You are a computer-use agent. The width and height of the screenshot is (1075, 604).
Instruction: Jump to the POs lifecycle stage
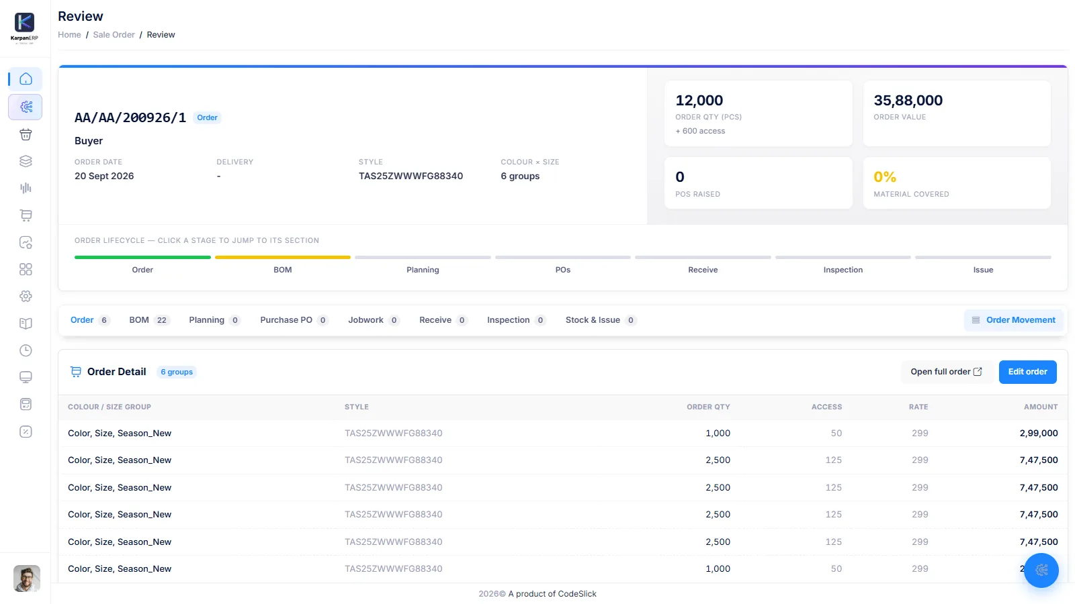(x=563, y=264)
